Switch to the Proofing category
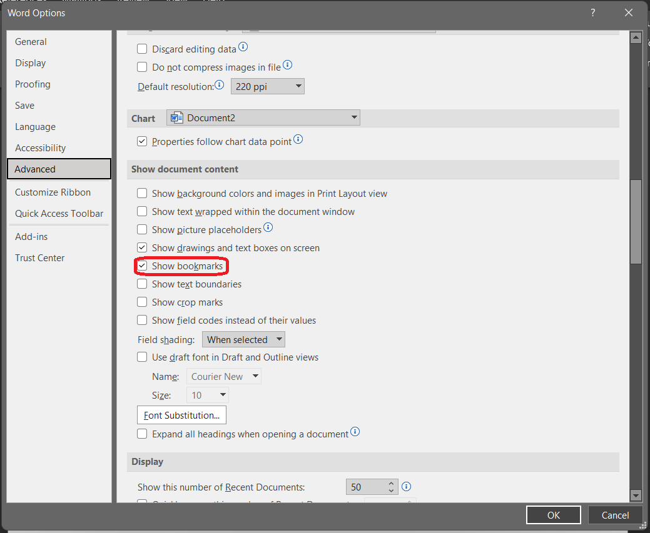This screenshot has height=533, width=650. [x=33, y=84]
